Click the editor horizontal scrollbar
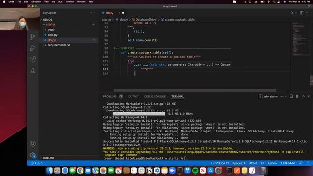 tap(195, 90)
